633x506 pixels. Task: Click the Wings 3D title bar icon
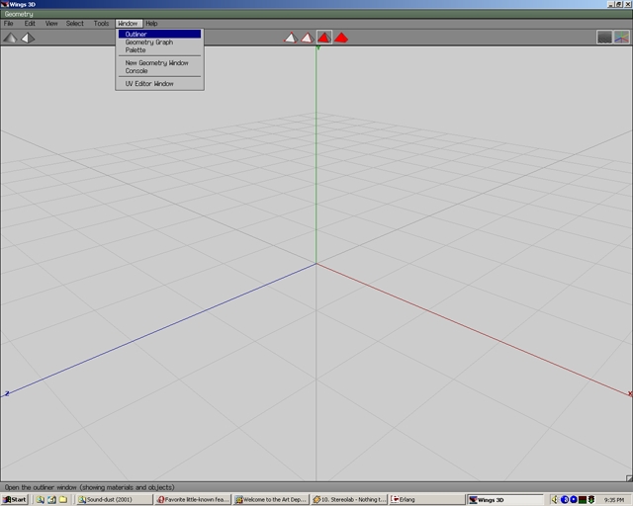[4, 4]
